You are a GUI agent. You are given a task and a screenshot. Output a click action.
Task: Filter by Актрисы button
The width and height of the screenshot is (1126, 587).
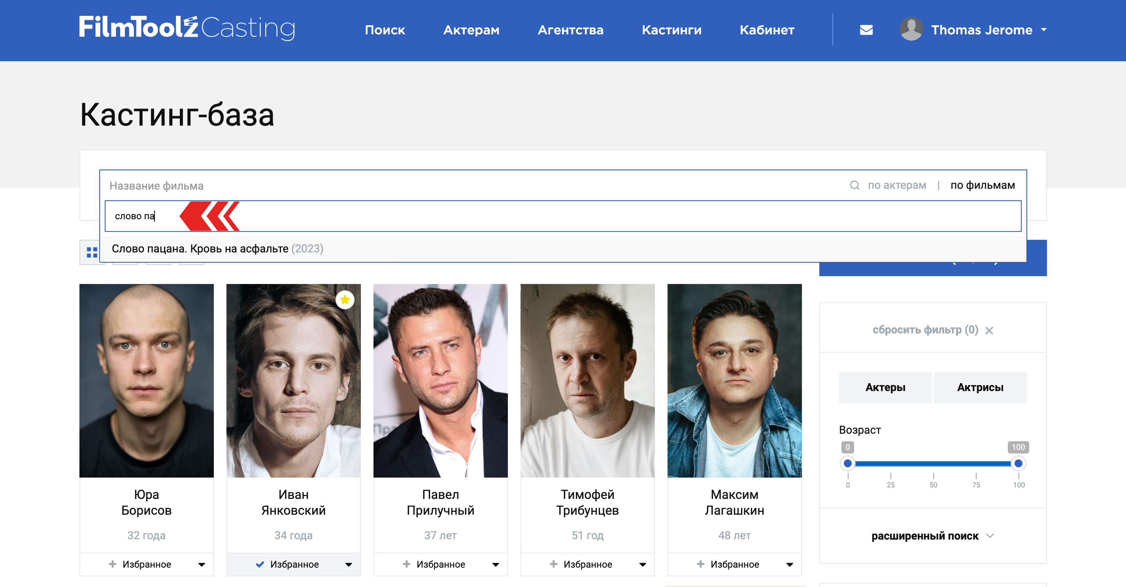coord(980,387)
